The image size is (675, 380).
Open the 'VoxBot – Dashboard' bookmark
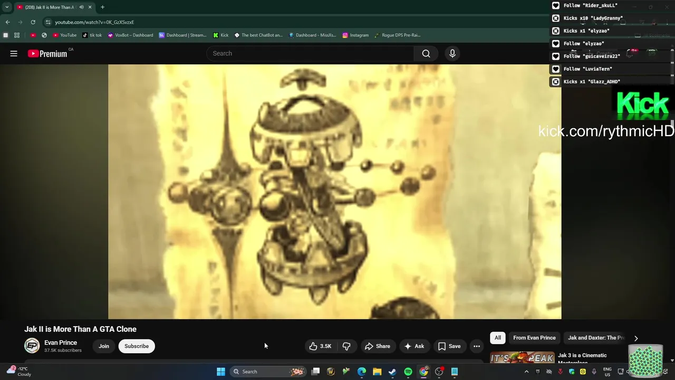coord(130,35)
